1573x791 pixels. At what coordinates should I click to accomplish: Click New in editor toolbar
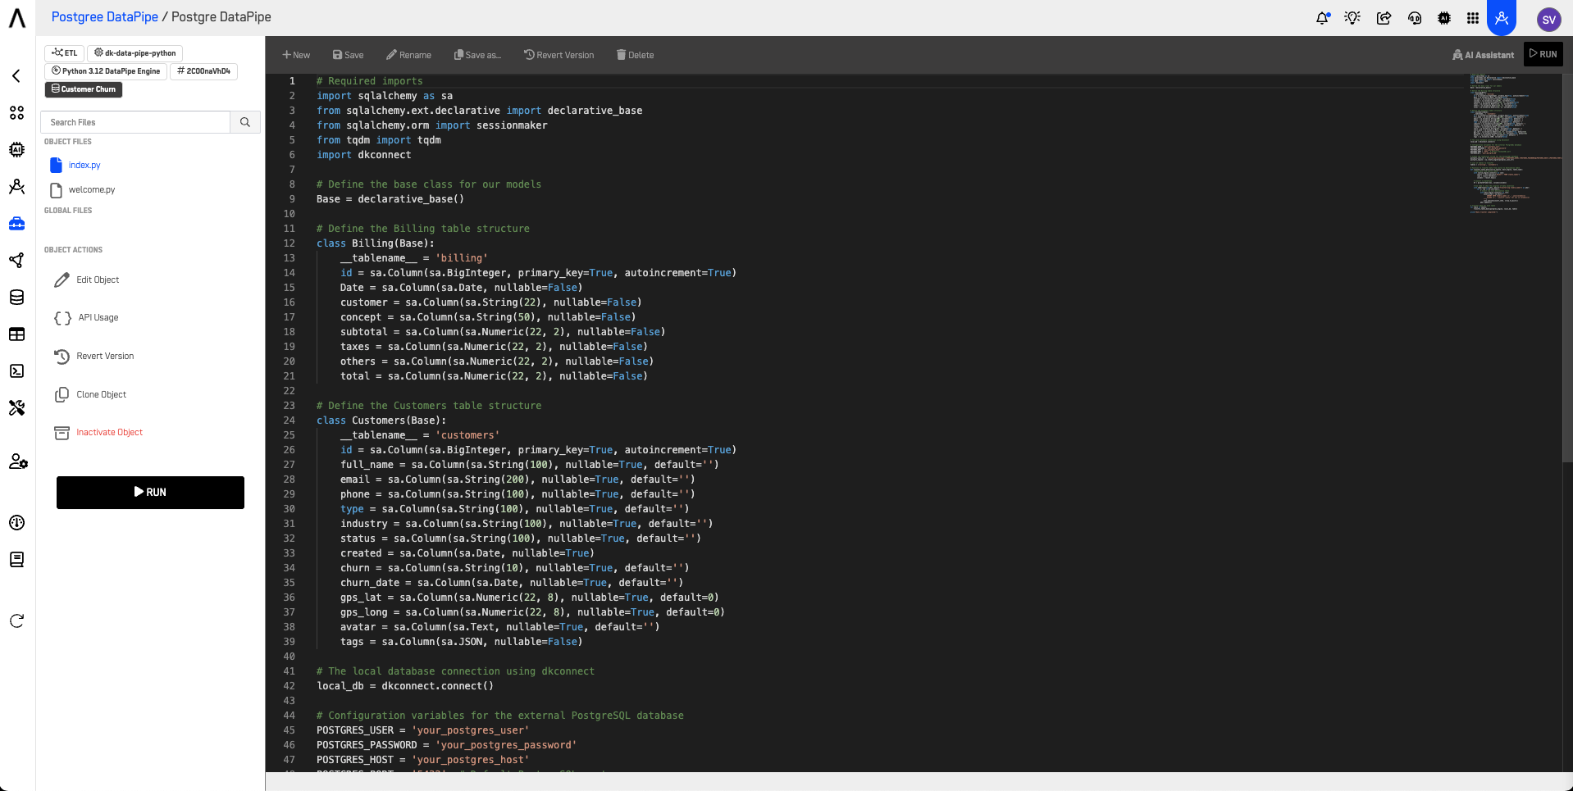(x=296, y=55)
